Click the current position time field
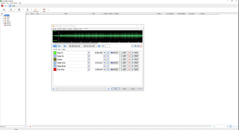239x130 pixels. [x=74, y=46]
